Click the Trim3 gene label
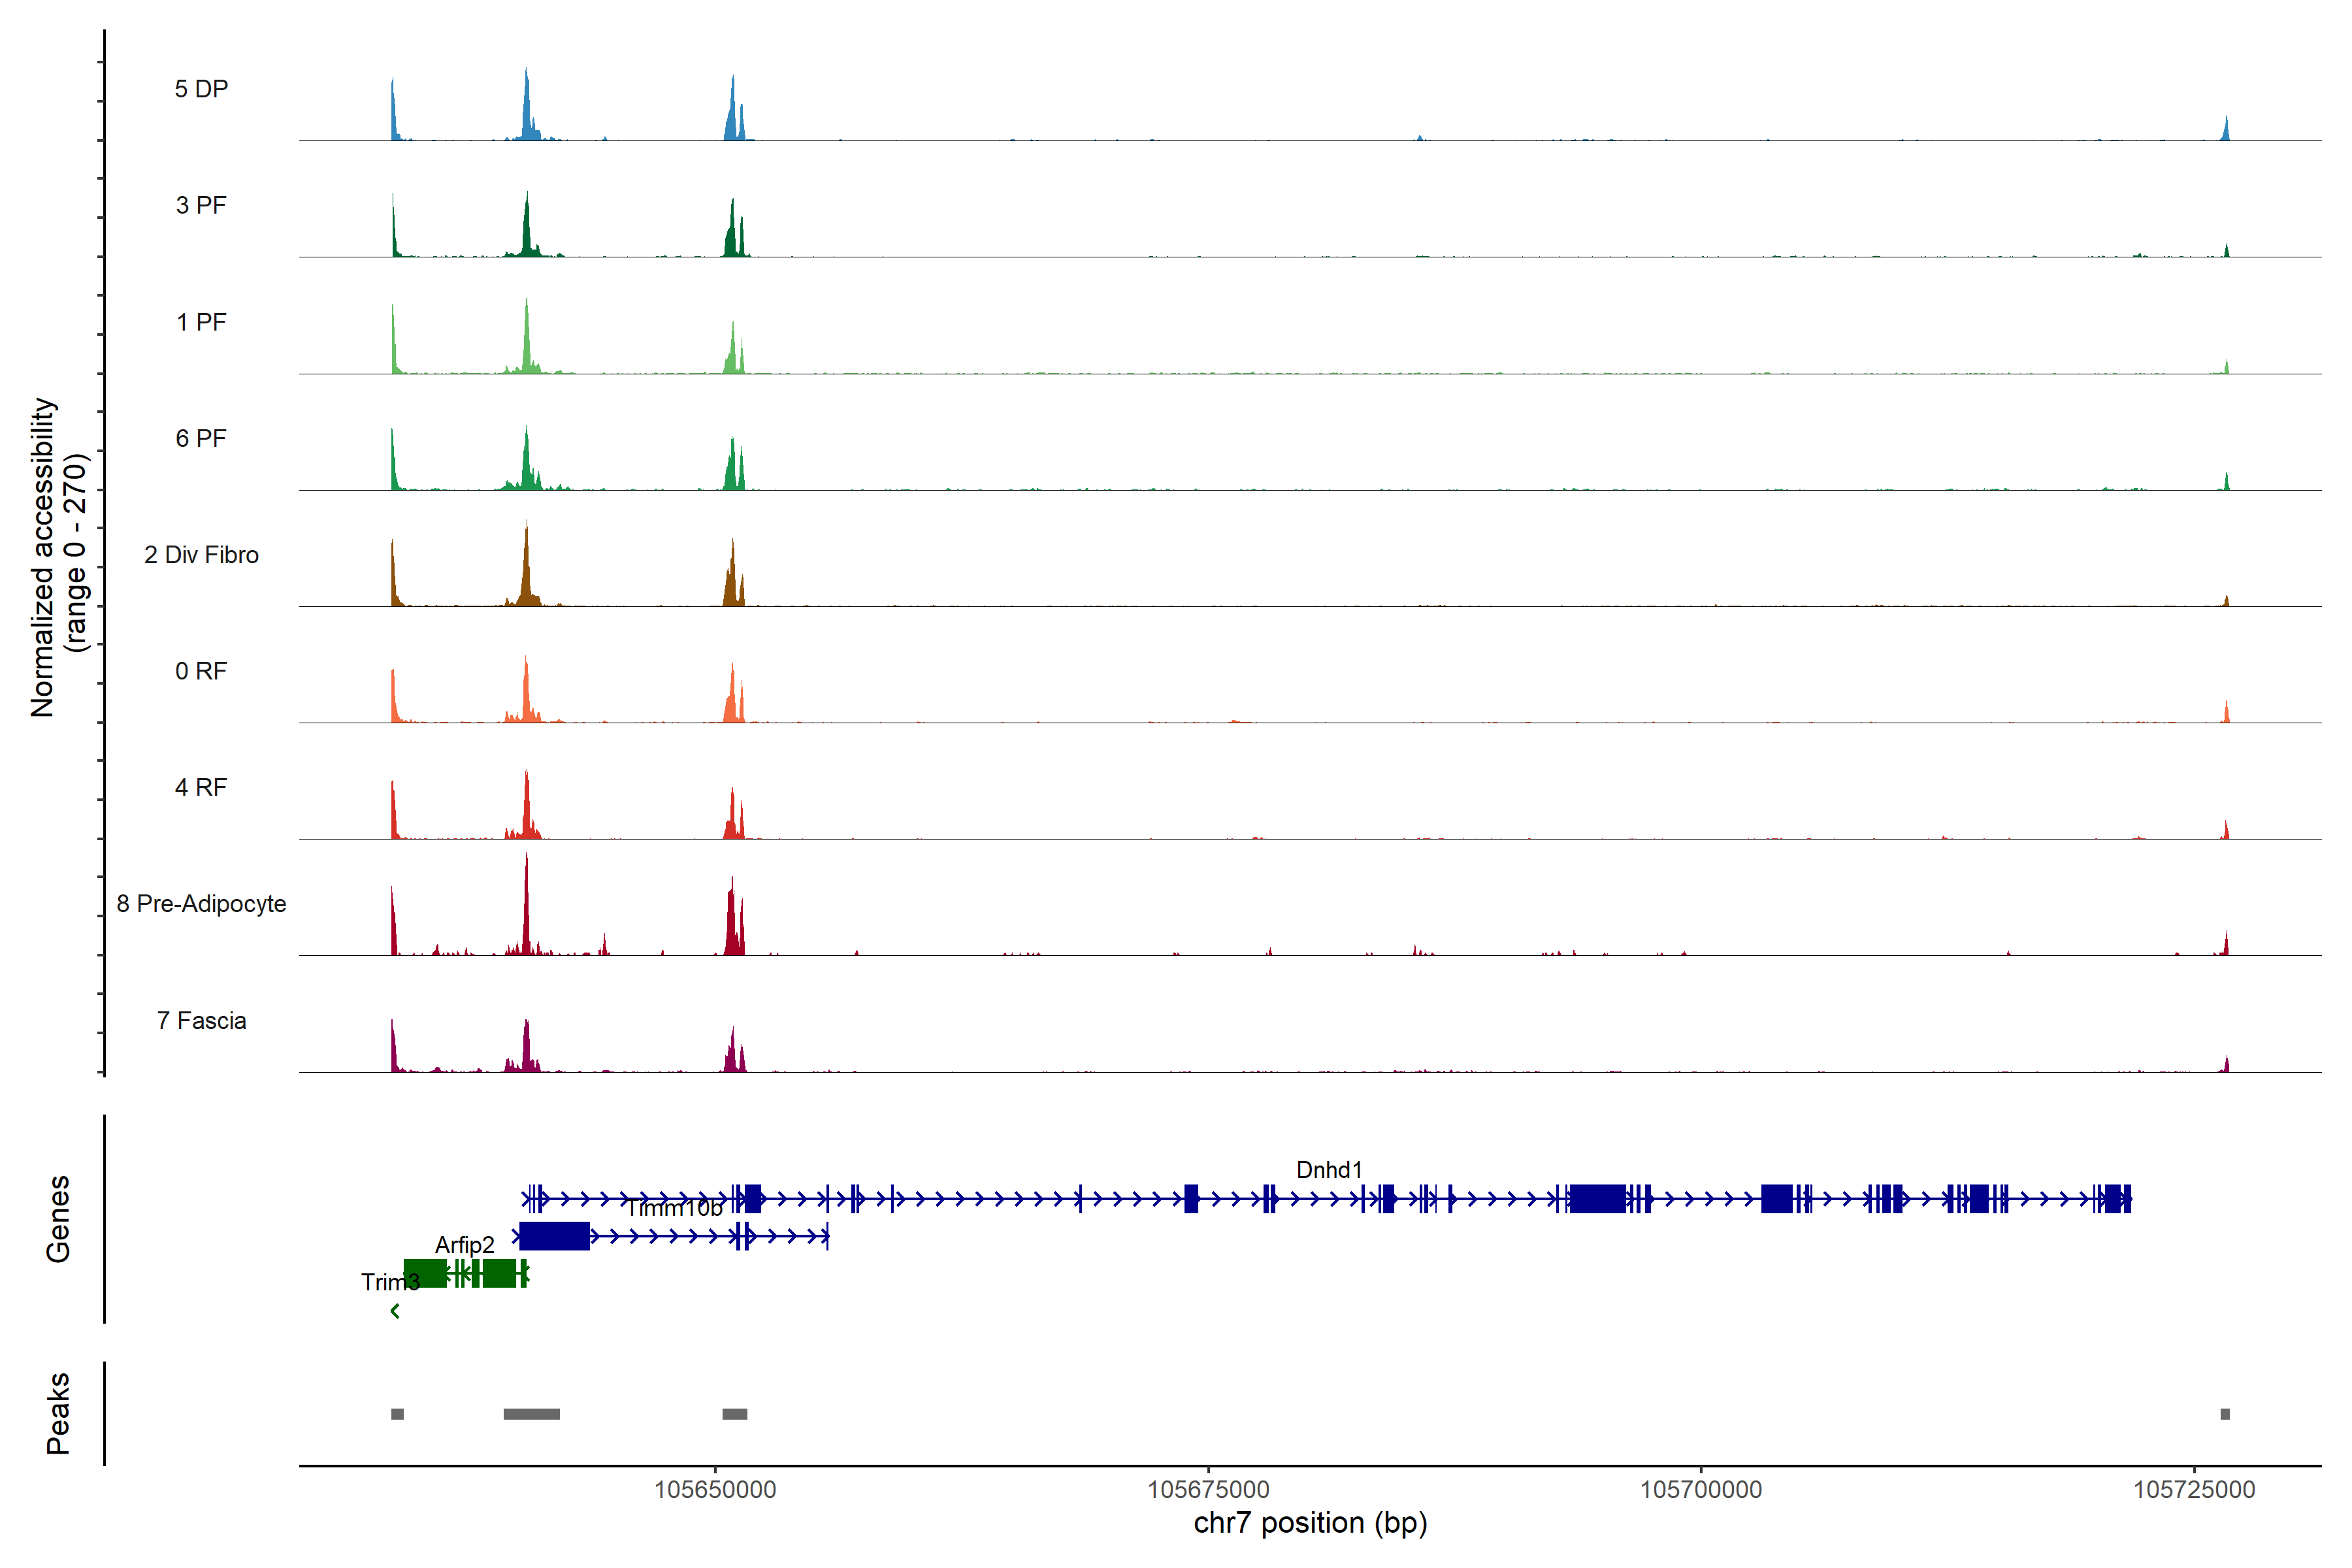2352x1568 pixels. (x=390, y=1282)
